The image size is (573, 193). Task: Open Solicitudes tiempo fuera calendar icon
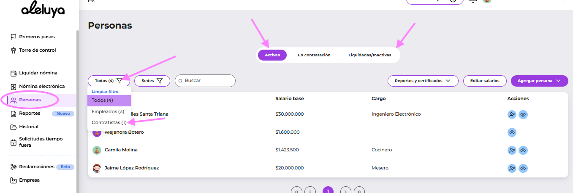coord(14,142)
